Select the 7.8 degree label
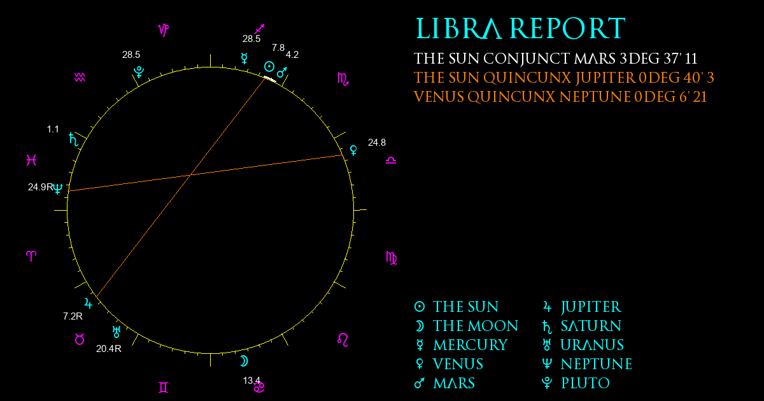 [x=278, y=47]
